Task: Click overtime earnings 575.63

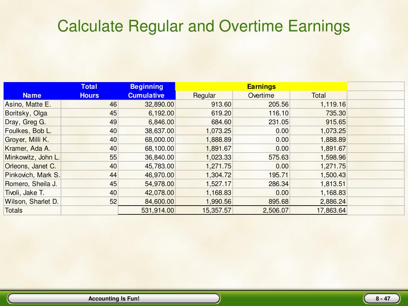Action: point(279,157)
